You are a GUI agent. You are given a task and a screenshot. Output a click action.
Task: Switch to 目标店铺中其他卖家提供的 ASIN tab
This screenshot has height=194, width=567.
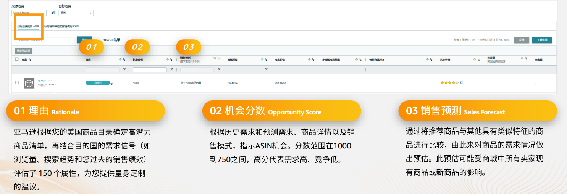pos(60,26)
